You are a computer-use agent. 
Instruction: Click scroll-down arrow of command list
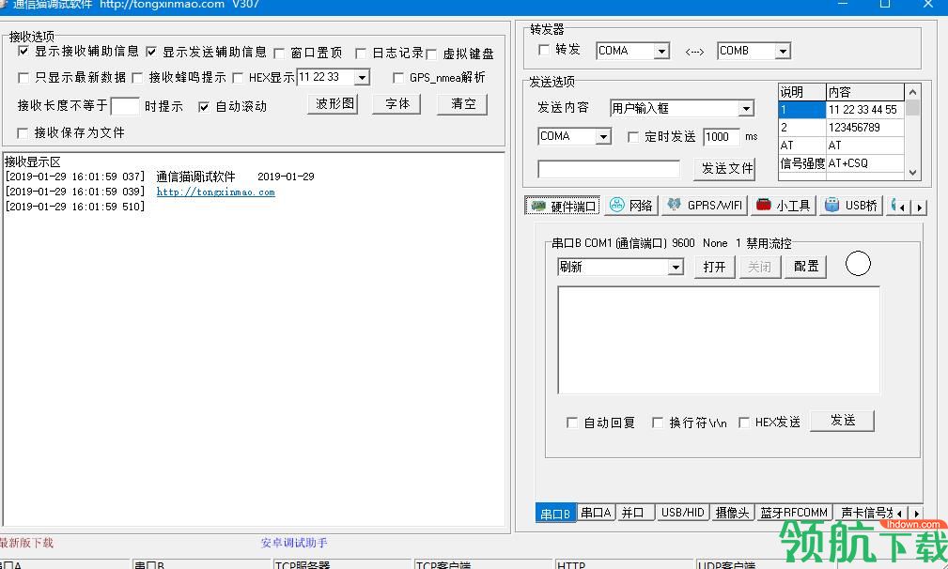912,172
